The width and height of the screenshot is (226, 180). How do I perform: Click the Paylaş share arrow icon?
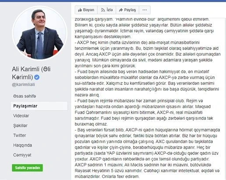point(121,10)
